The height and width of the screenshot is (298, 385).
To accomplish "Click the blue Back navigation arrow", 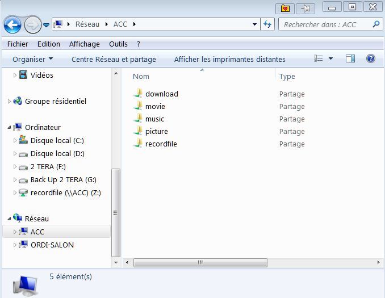I will click(x=12, y=24).
